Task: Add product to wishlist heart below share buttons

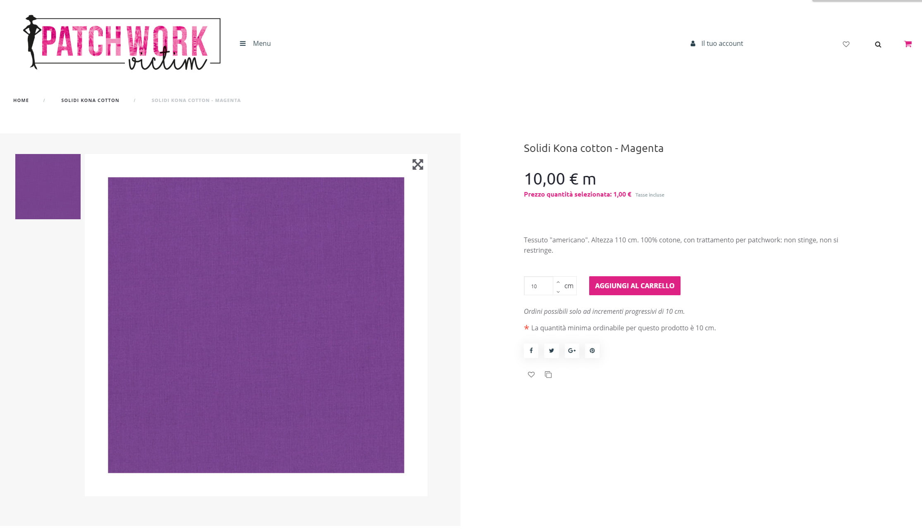Action: [531, 375]
